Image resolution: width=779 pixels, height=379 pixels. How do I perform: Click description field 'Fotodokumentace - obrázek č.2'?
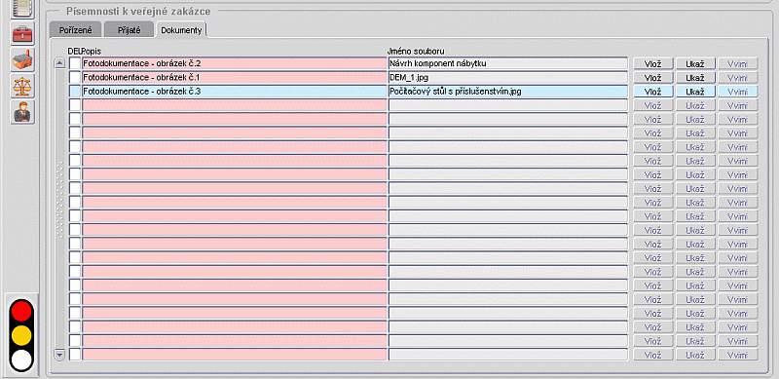[234, 63]
